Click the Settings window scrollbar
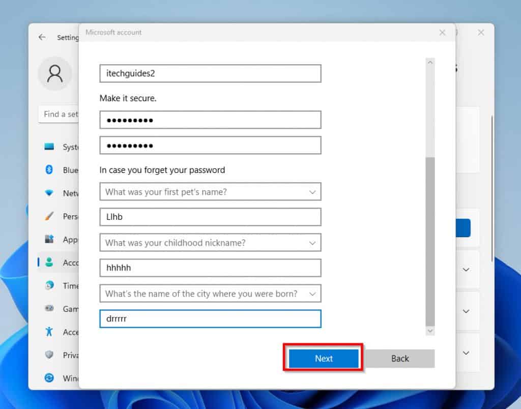Viewport: 521px width, 409px height. [491, 189]
